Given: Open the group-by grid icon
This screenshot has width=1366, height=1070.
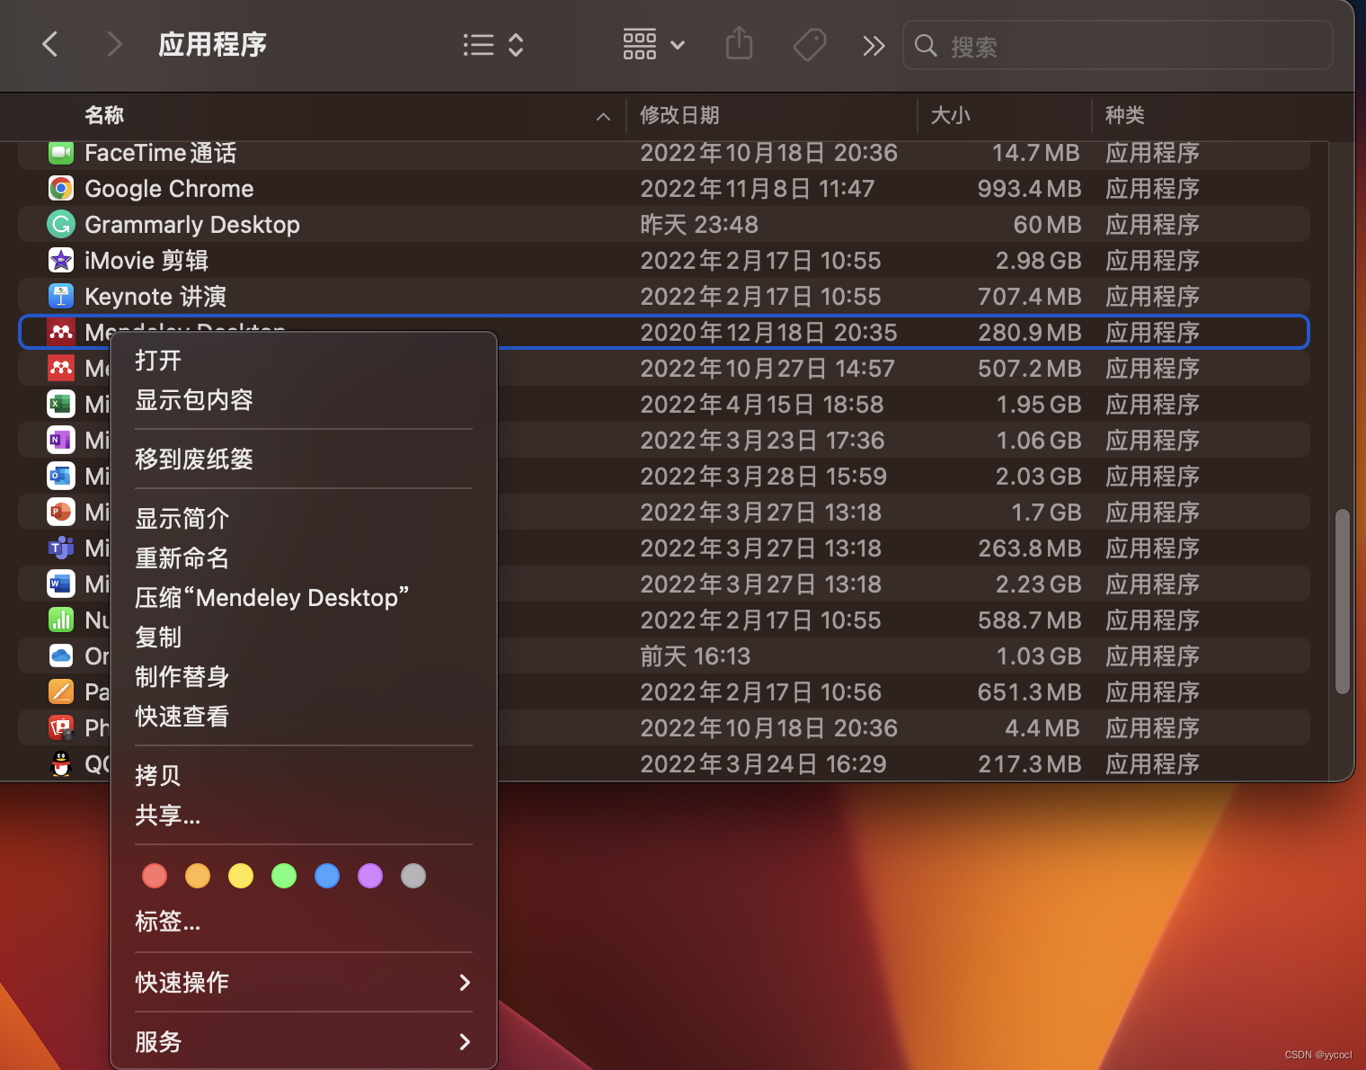Looking at the screenshot, I should coord(640,44).
